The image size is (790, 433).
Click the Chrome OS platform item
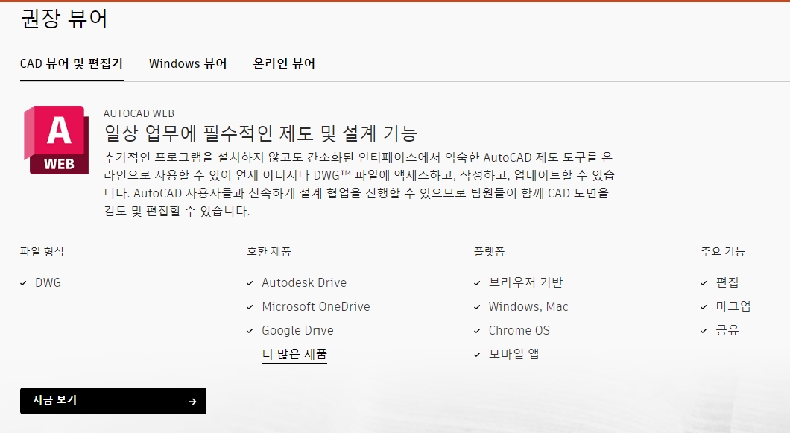519,331
